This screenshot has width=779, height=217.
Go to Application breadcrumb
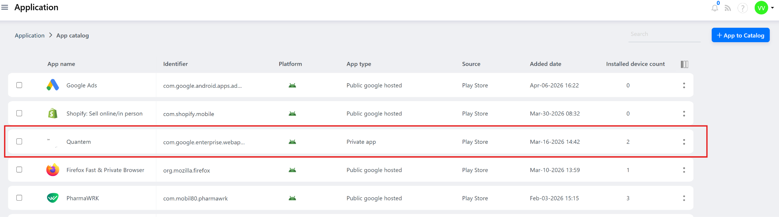(30, 35)
